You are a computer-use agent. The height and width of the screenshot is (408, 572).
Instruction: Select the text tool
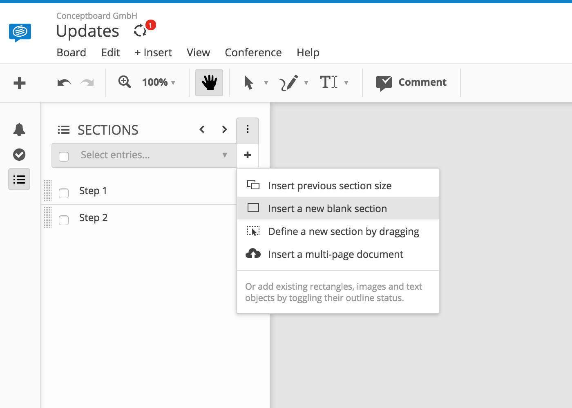click(329, 82)
